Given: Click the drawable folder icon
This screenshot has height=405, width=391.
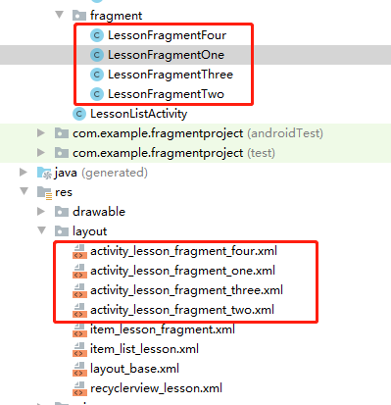Looking at the screenshot, I should [x=62, y=212].
